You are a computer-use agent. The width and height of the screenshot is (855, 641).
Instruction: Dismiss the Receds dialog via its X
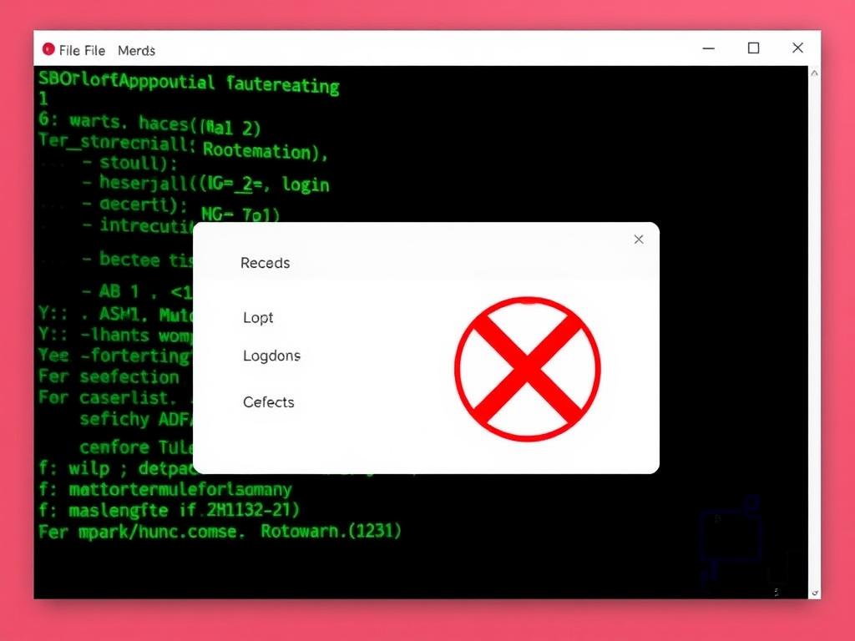tap(639, 240)
